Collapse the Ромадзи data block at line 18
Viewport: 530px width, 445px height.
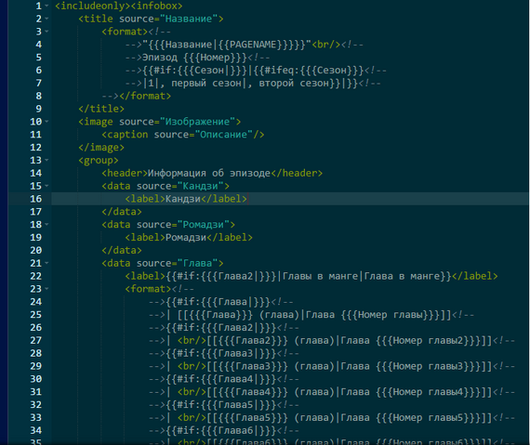pos(46,225)
